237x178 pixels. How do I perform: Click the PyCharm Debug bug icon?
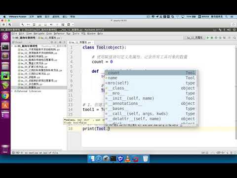(x=212, y=38)
